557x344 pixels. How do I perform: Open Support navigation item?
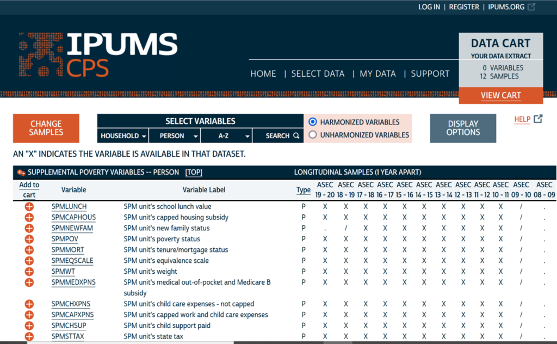coord(430,73)
